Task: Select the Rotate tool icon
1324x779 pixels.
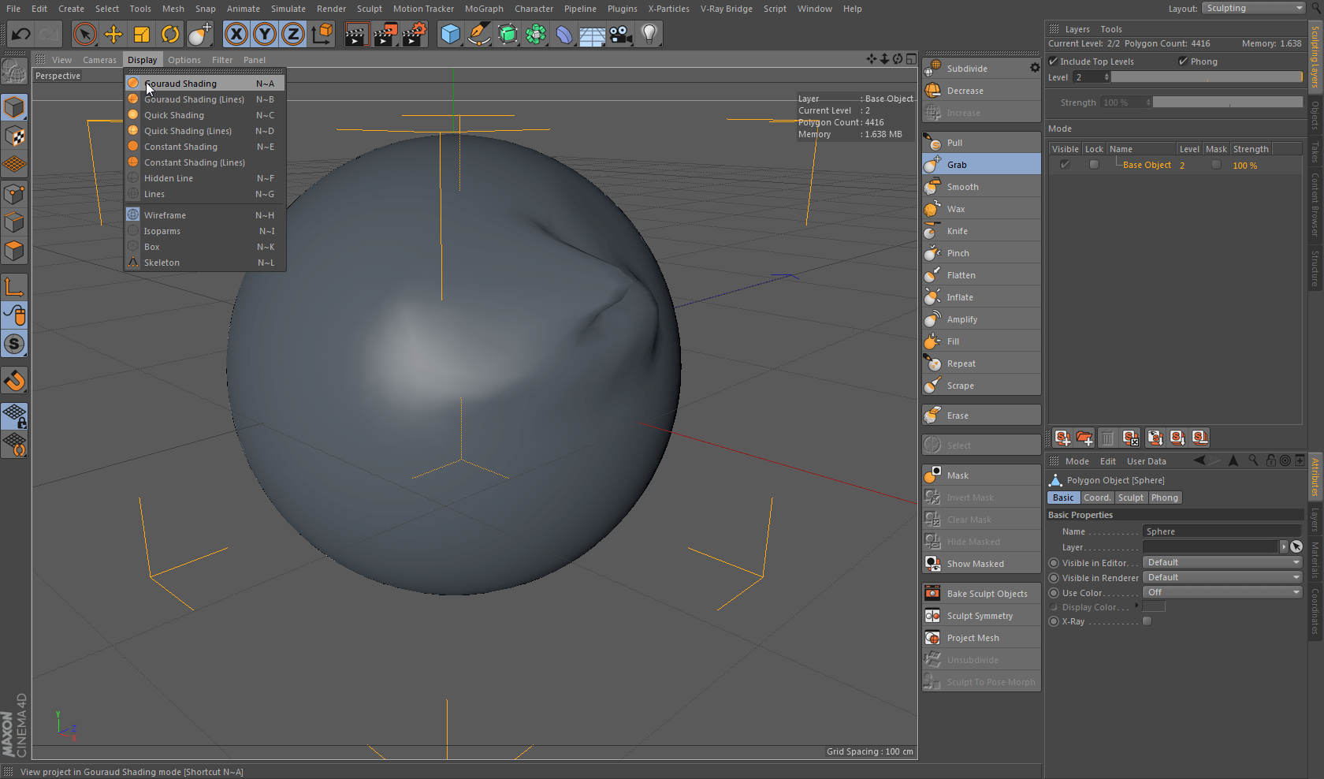Action: [x=170, y=34]
